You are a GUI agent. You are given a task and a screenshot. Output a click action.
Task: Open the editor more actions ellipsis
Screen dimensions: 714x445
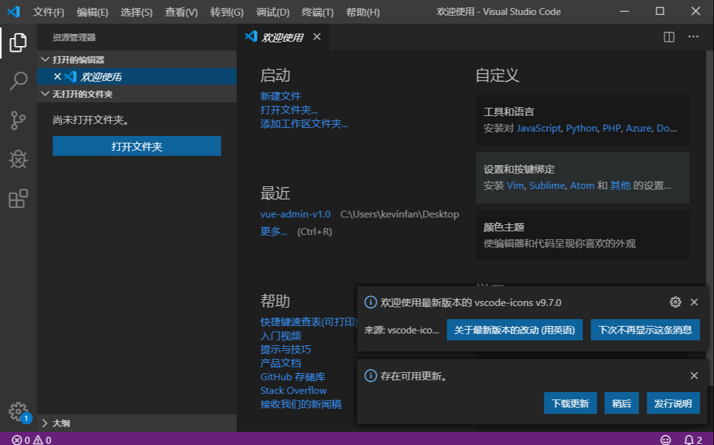coord(693,37)
